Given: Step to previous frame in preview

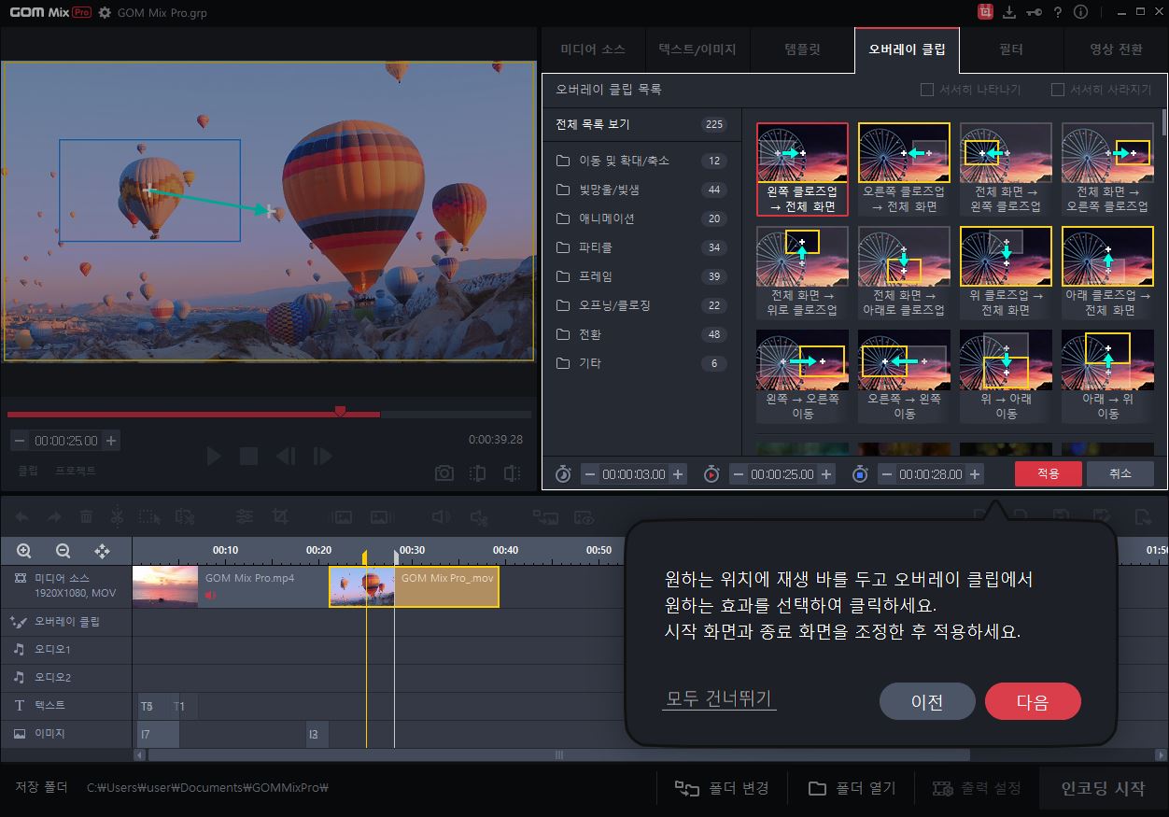Looking at the screenshot, I should pos(286,456).
